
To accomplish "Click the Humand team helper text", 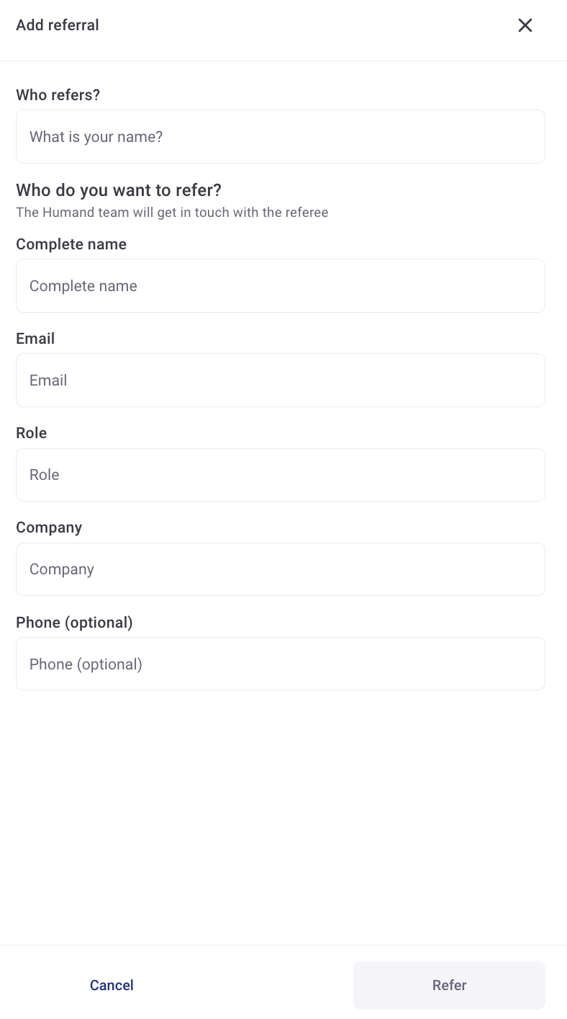I will [x=172, y=213].
